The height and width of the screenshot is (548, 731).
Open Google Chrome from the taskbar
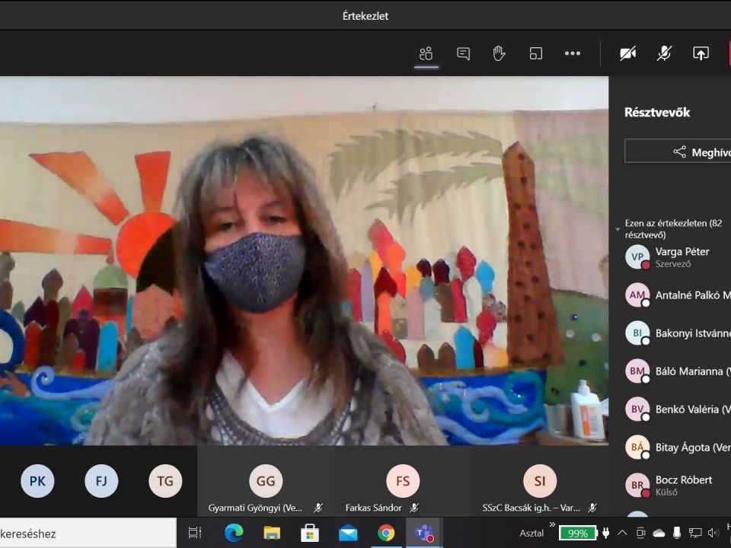tap(386, 533)
